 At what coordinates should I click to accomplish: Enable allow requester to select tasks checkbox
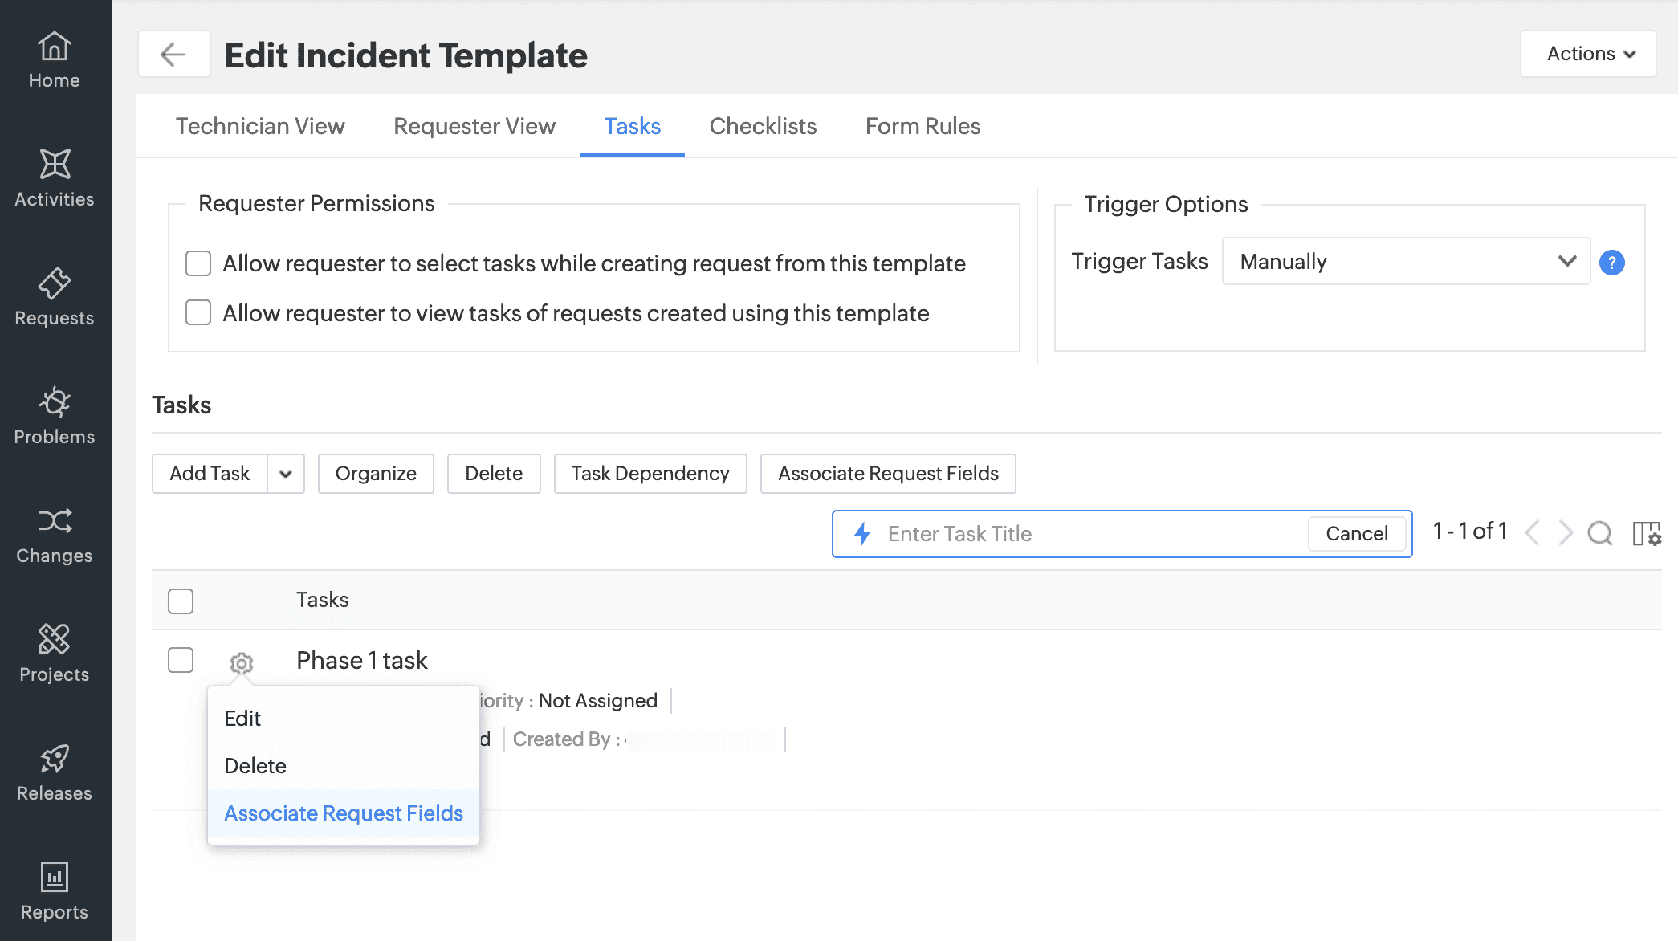pyautogui.click(x=198, y=263)
